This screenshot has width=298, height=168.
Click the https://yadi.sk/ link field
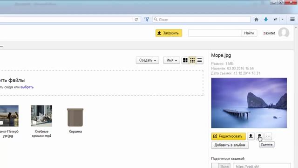point(262,166)
